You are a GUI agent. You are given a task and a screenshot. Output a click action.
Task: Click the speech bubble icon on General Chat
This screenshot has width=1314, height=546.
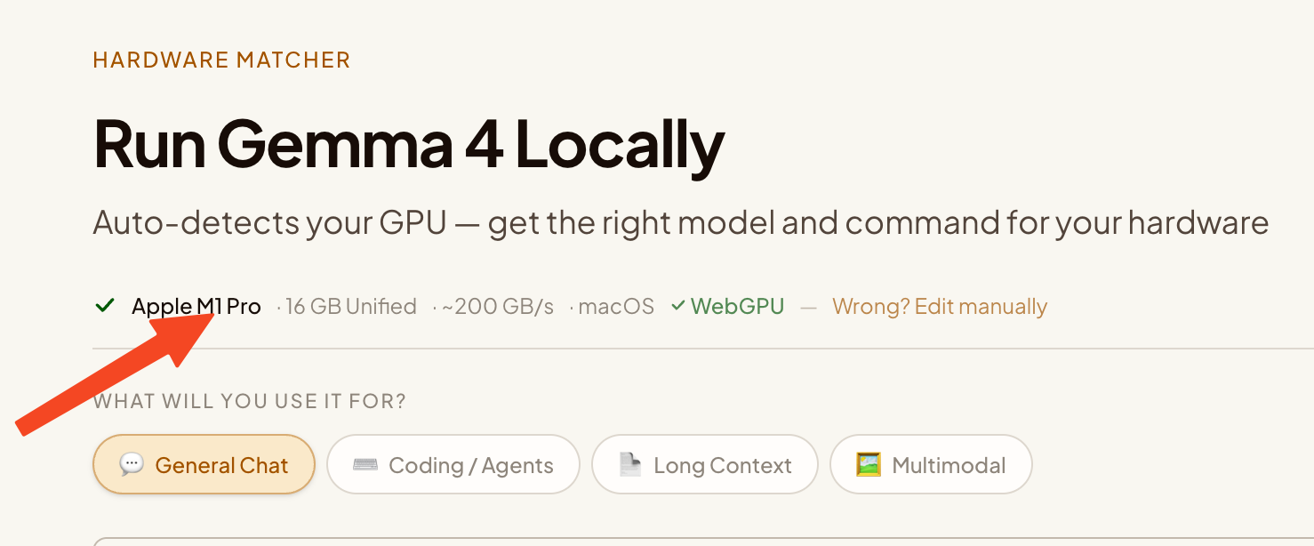[x=132, y=464]
